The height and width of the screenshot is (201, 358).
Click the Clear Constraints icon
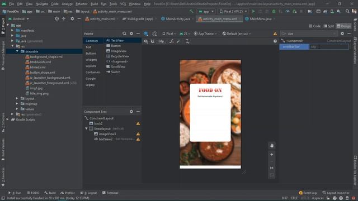coord(172,41)
